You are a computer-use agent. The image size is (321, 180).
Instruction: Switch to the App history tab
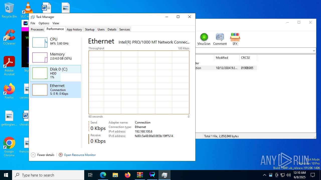tap(74, 29)
